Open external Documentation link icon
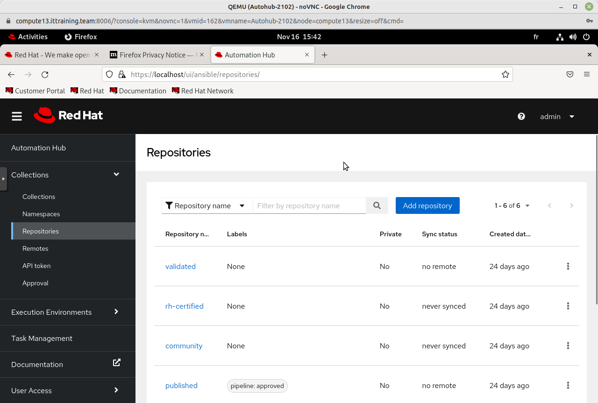598x403 pixels. point(117,362)
